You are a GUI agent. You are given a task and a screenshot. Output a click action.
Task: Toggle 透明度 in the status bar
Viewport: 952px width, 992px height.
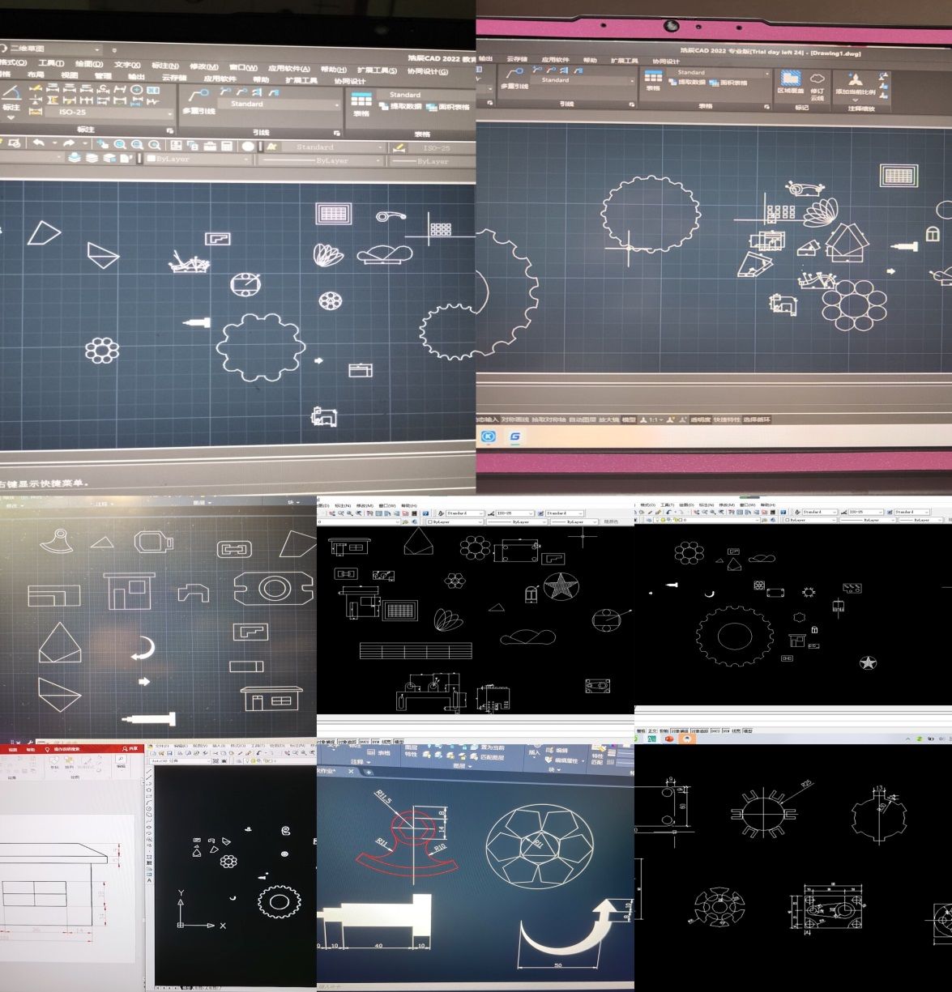699,419
